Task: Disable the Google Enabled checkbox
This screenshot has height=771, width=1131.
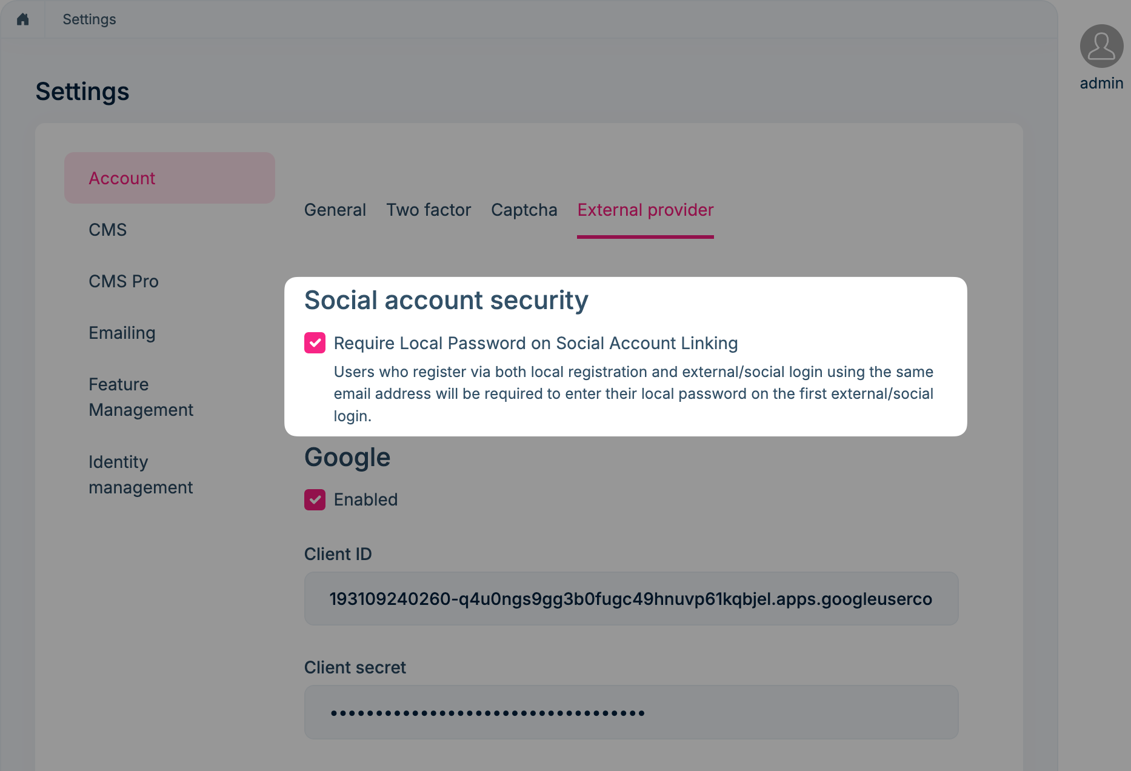Action: 315,499
